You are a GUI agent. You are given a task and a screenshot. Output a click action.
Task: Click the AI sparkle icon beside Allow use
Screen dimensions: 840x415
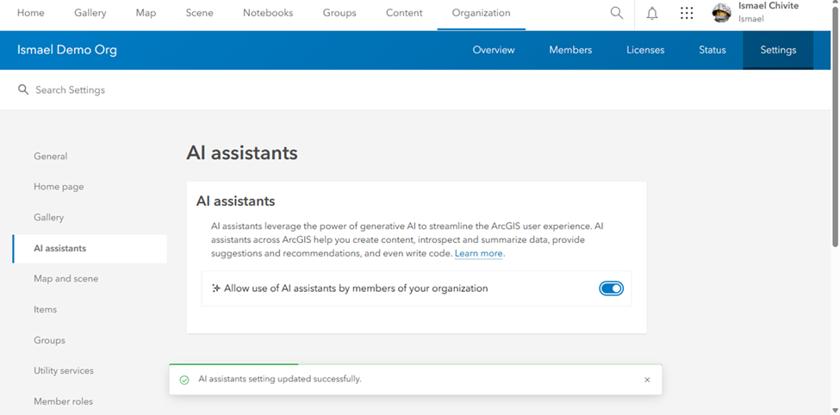216,289
